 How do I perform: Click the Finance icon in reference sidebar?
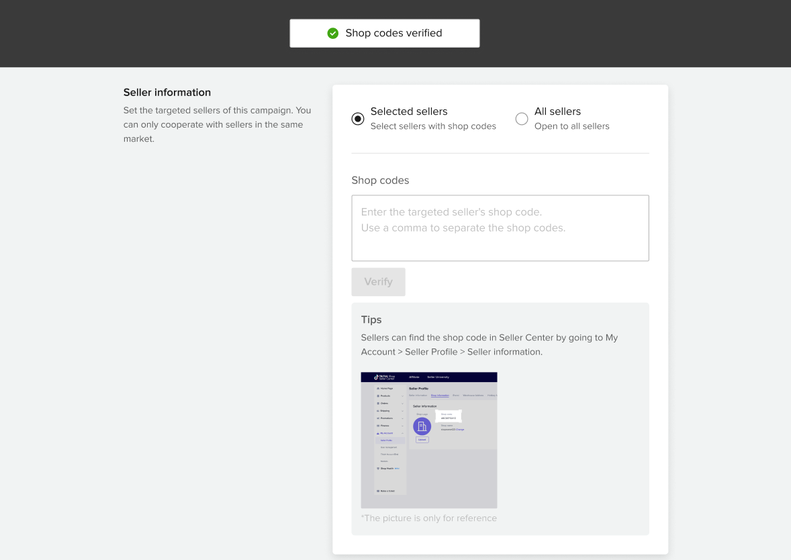[378, 426]
